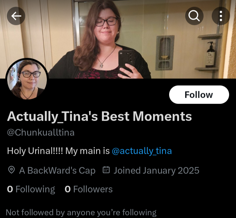The height and width of the screenshot is (218, 236).
Task: View the 0 Followers list
Action: click(88, 189)
